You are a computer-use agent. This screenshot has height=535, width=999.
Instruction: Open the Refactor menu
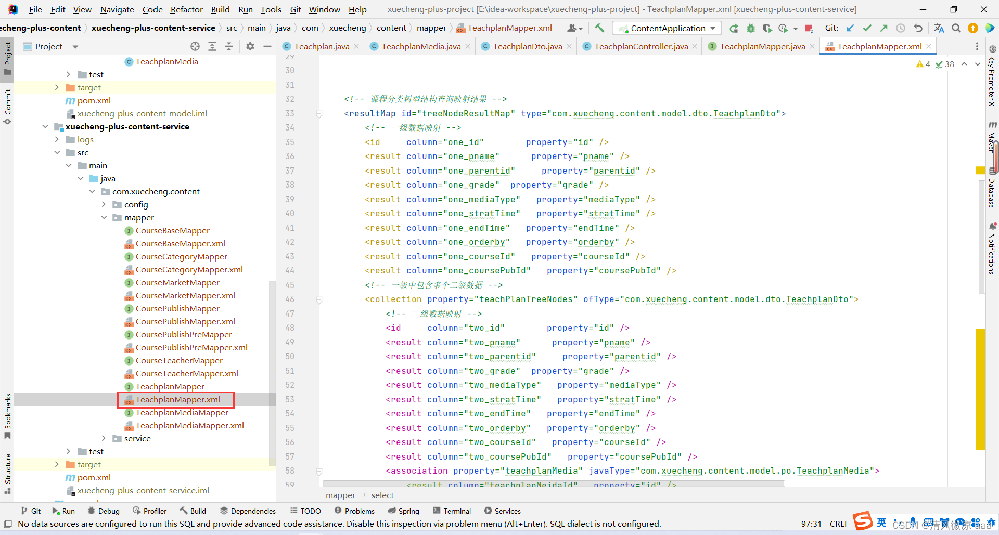[x=186, y=9]
